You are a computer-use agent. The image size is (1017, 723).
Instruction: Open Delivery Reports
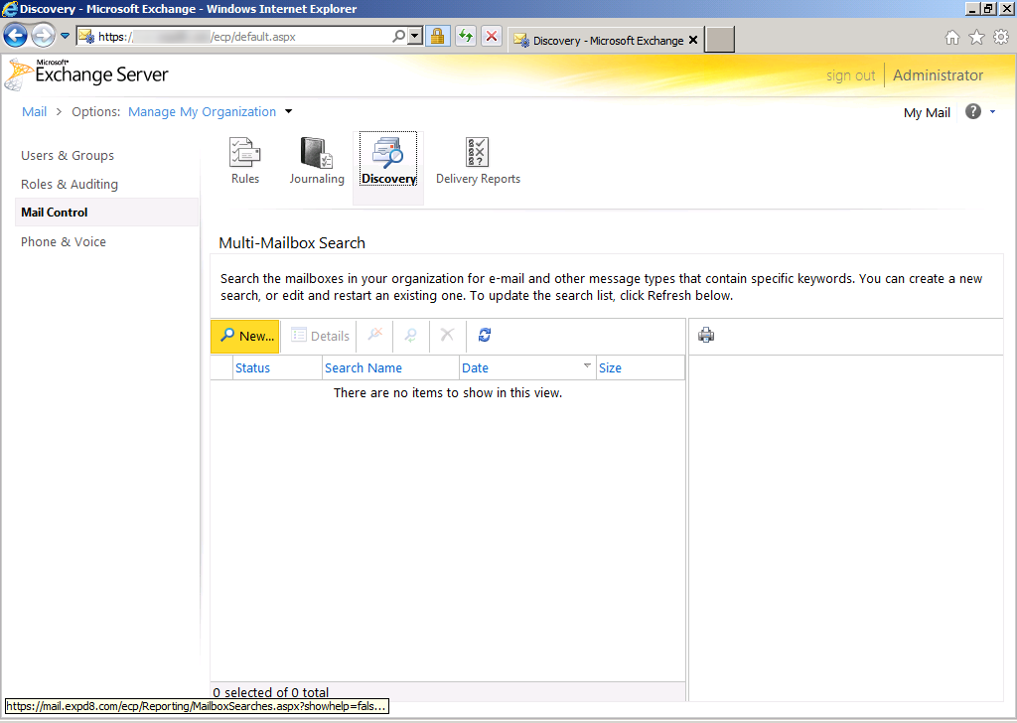click(x=478, y=161)
